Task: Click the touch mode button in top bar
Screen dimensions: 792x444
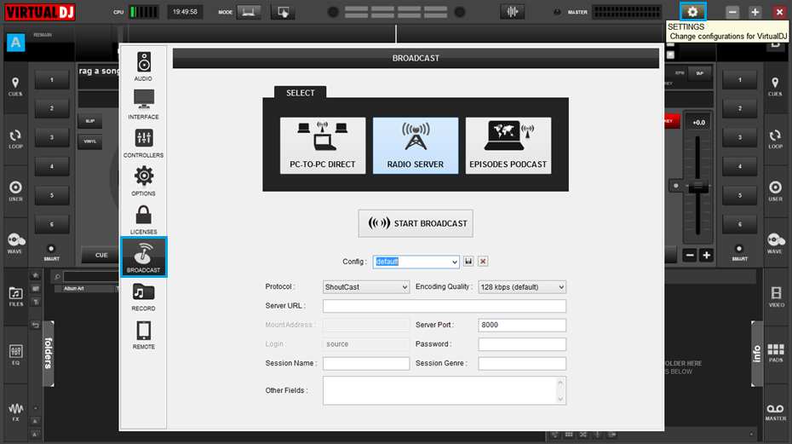Action: pos(283,12)
